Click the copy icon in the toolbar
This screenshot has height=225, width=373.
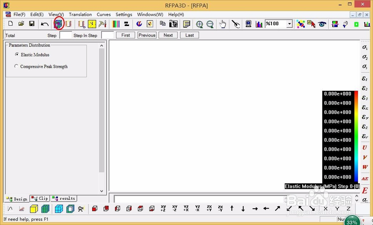163,23
